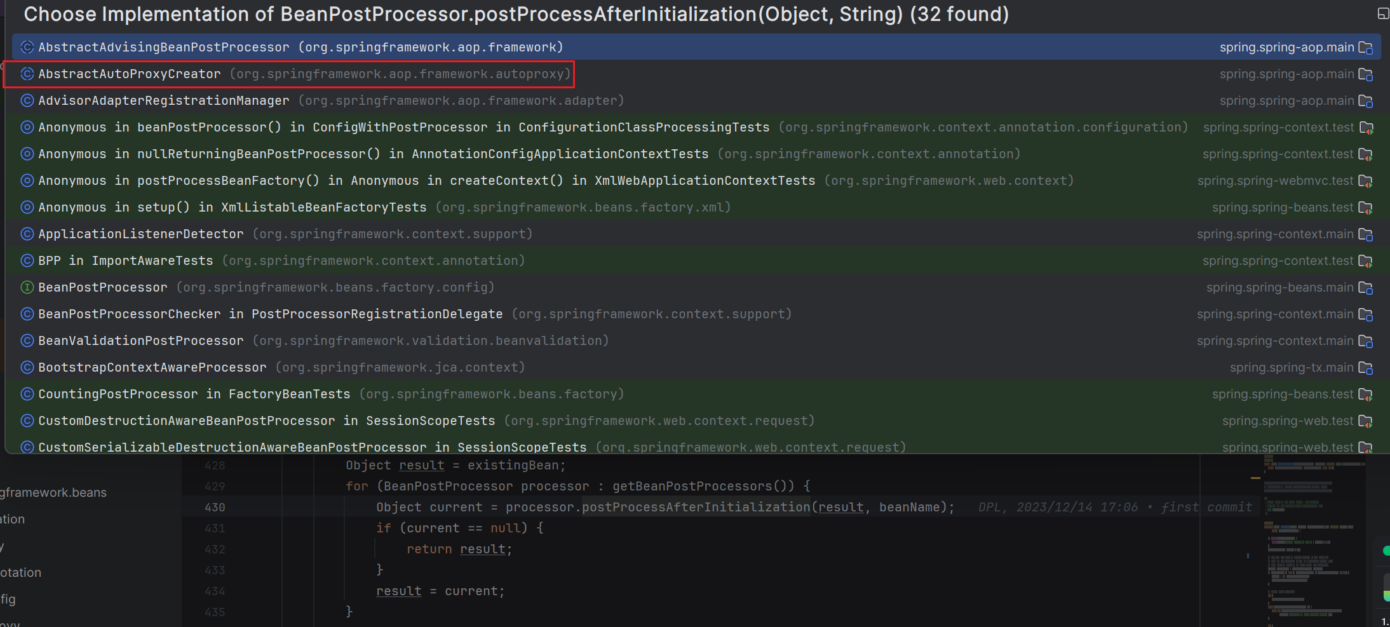Select BPP in ImportAwareTests row
This screenshot has height=627, width=1390.
tap(696, 260)
